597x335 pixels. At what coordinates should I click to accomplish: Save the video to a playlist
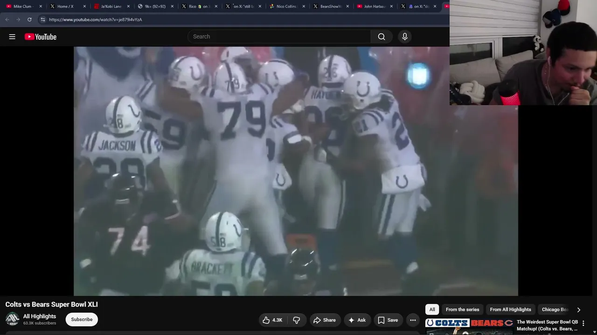pos(388,320)
